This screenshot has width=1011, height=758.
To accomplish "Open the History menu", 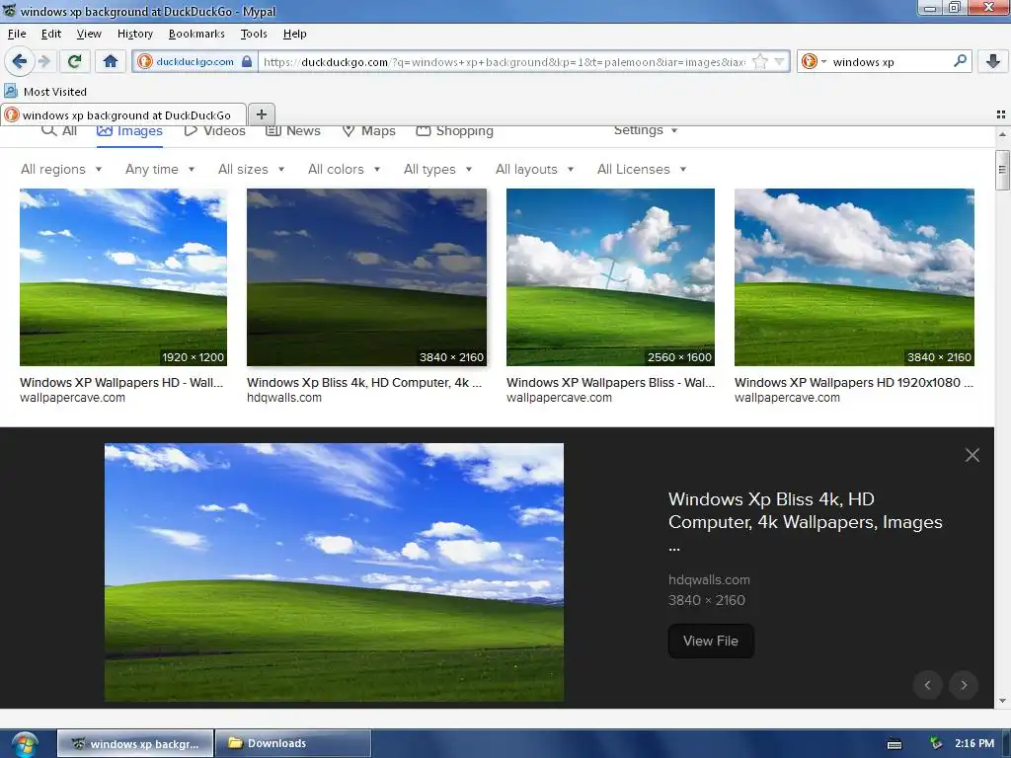I will coord(134,34).
